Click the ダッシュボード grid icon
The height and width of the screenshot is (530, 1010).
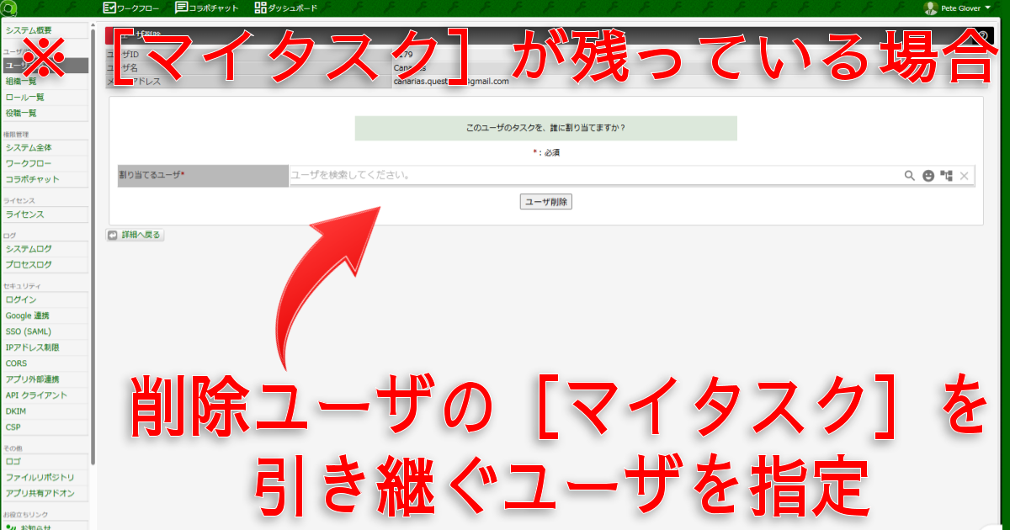tap(260, 8)
